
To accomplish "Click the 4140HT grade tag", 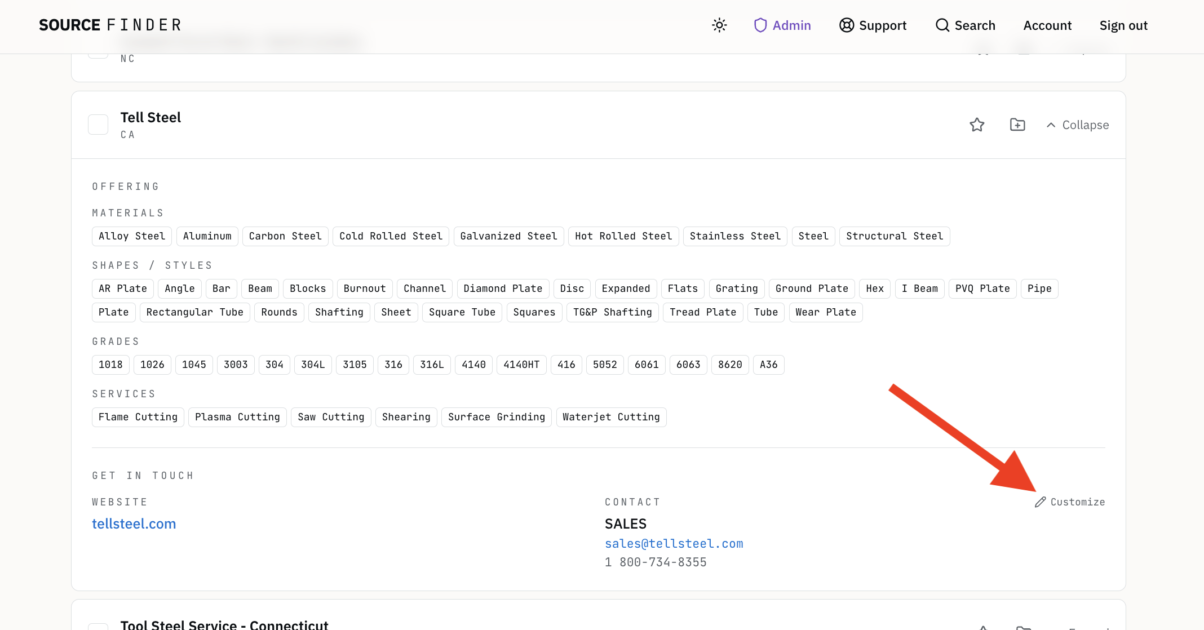I will pos(521,365).
